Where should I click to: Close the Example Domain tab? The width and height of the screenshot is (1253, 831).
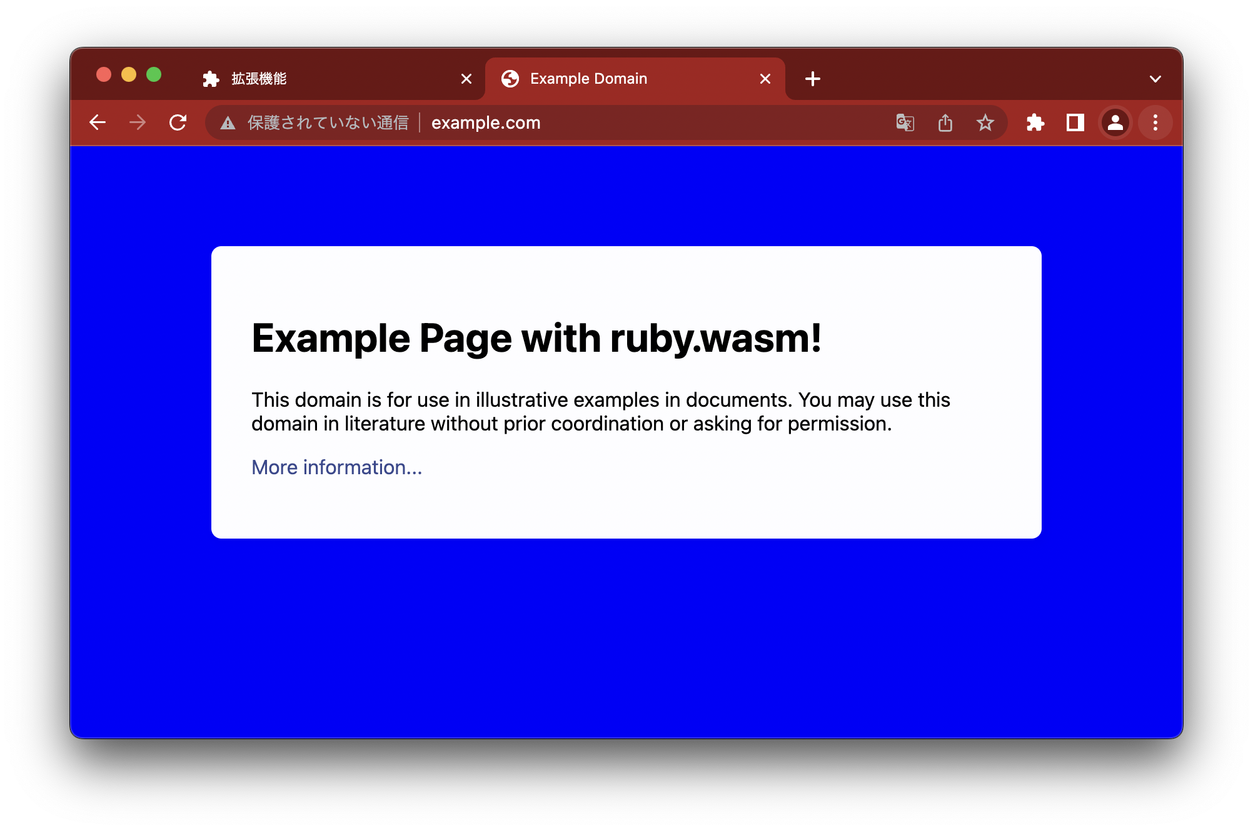click(x=765, y=79)
